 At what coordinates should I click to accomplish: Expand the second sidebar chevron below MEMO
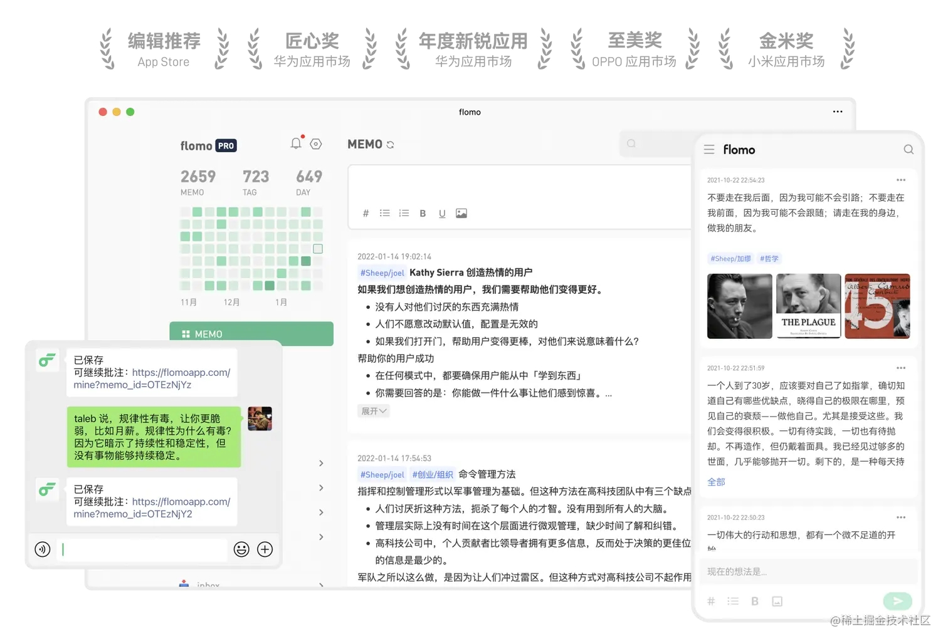[321, 487]
